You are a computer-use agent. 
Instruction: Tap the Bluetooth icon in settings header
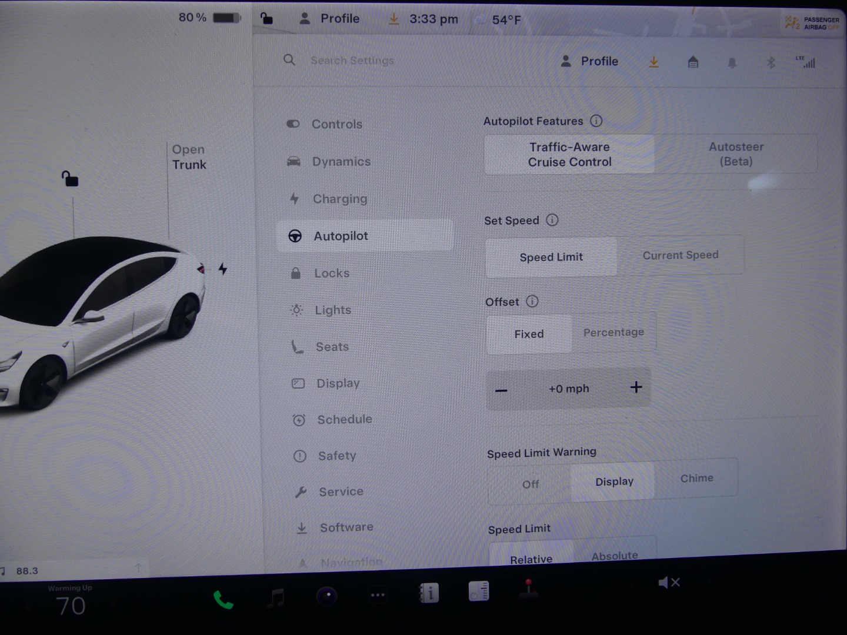[771, 62]
